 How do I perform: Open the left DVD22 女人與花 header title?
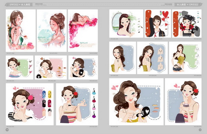[x=20, y=4]
